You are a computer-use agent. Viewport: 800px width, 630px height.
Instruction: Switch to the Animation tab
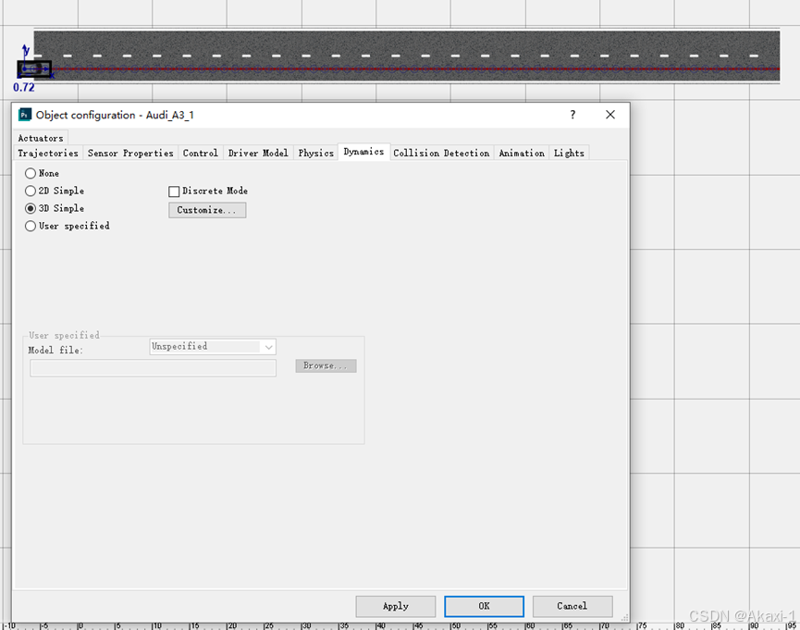pos(522,153)
